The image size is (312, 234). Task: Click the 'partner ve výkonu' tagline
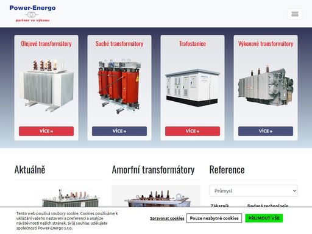32,20
